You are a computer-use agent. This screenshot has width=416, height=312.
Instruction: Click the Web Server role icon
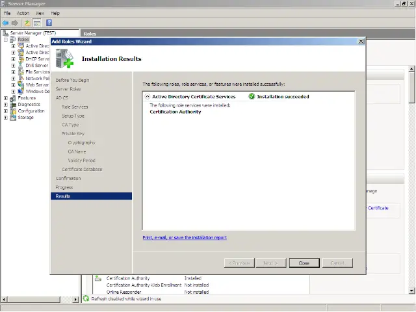click(x=21, y=85)
